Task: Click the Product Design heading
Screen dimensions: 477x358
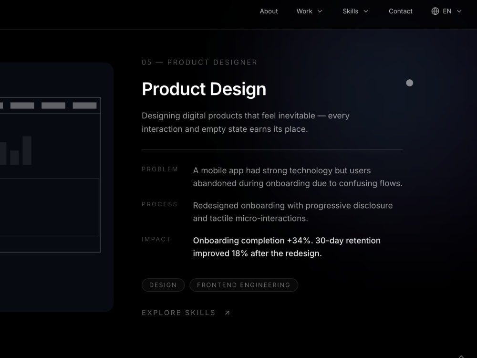Action: pos(204,89)
